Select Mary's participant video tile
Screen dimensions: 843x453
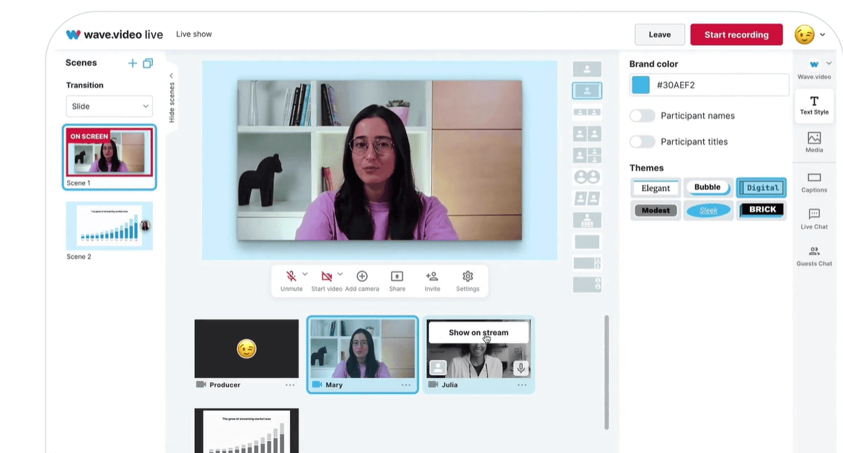coord(362,349)
